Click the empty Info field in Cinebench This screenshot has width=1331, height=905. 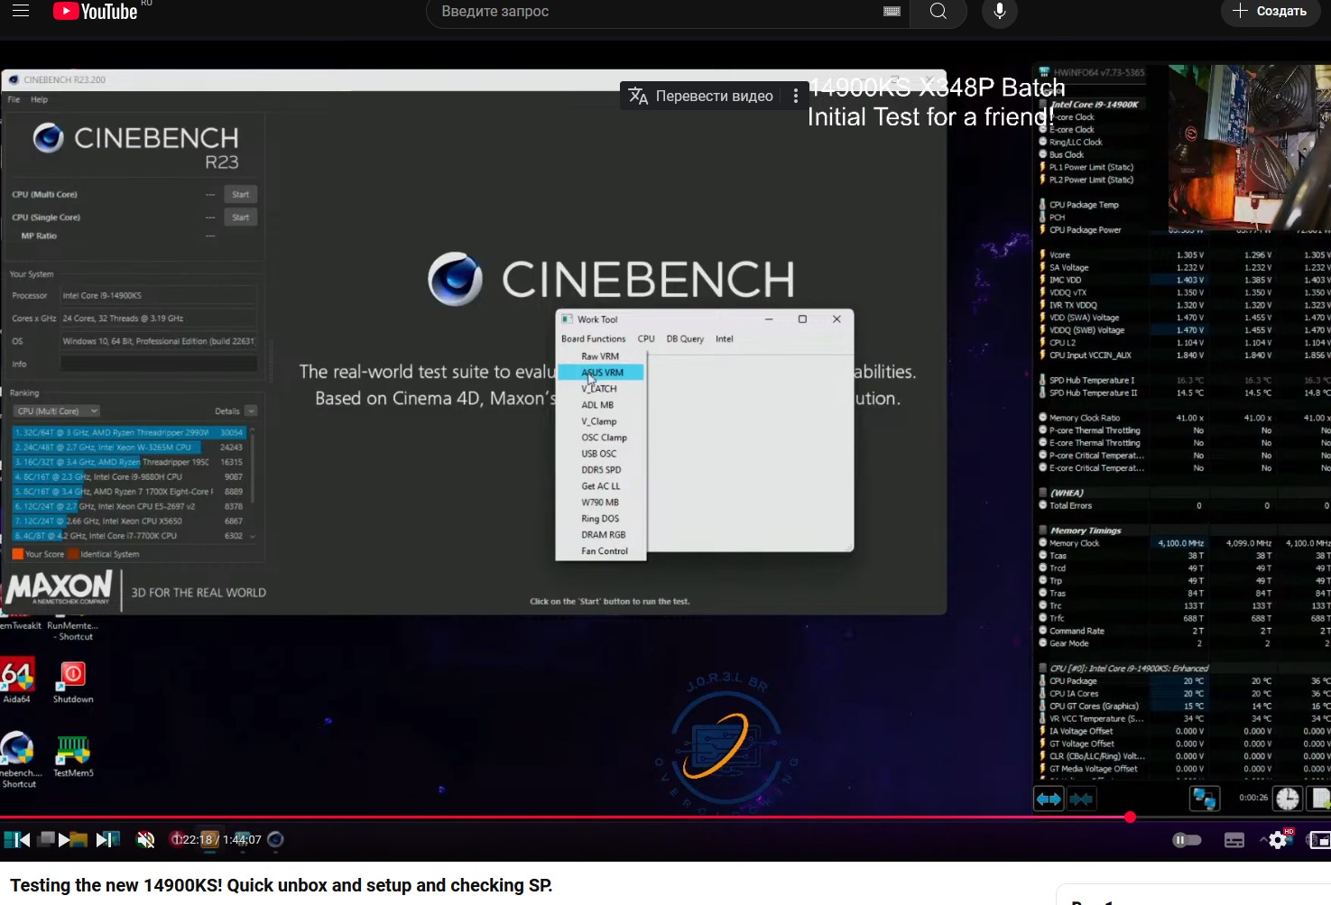point(159,364)
